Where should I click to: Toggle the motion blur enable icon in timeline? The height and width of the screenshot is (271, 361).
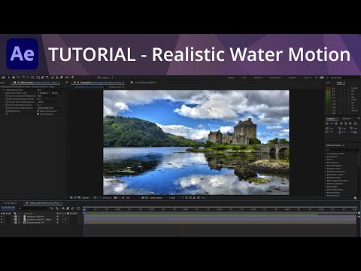pyautogui.click(x=72, y=209)
